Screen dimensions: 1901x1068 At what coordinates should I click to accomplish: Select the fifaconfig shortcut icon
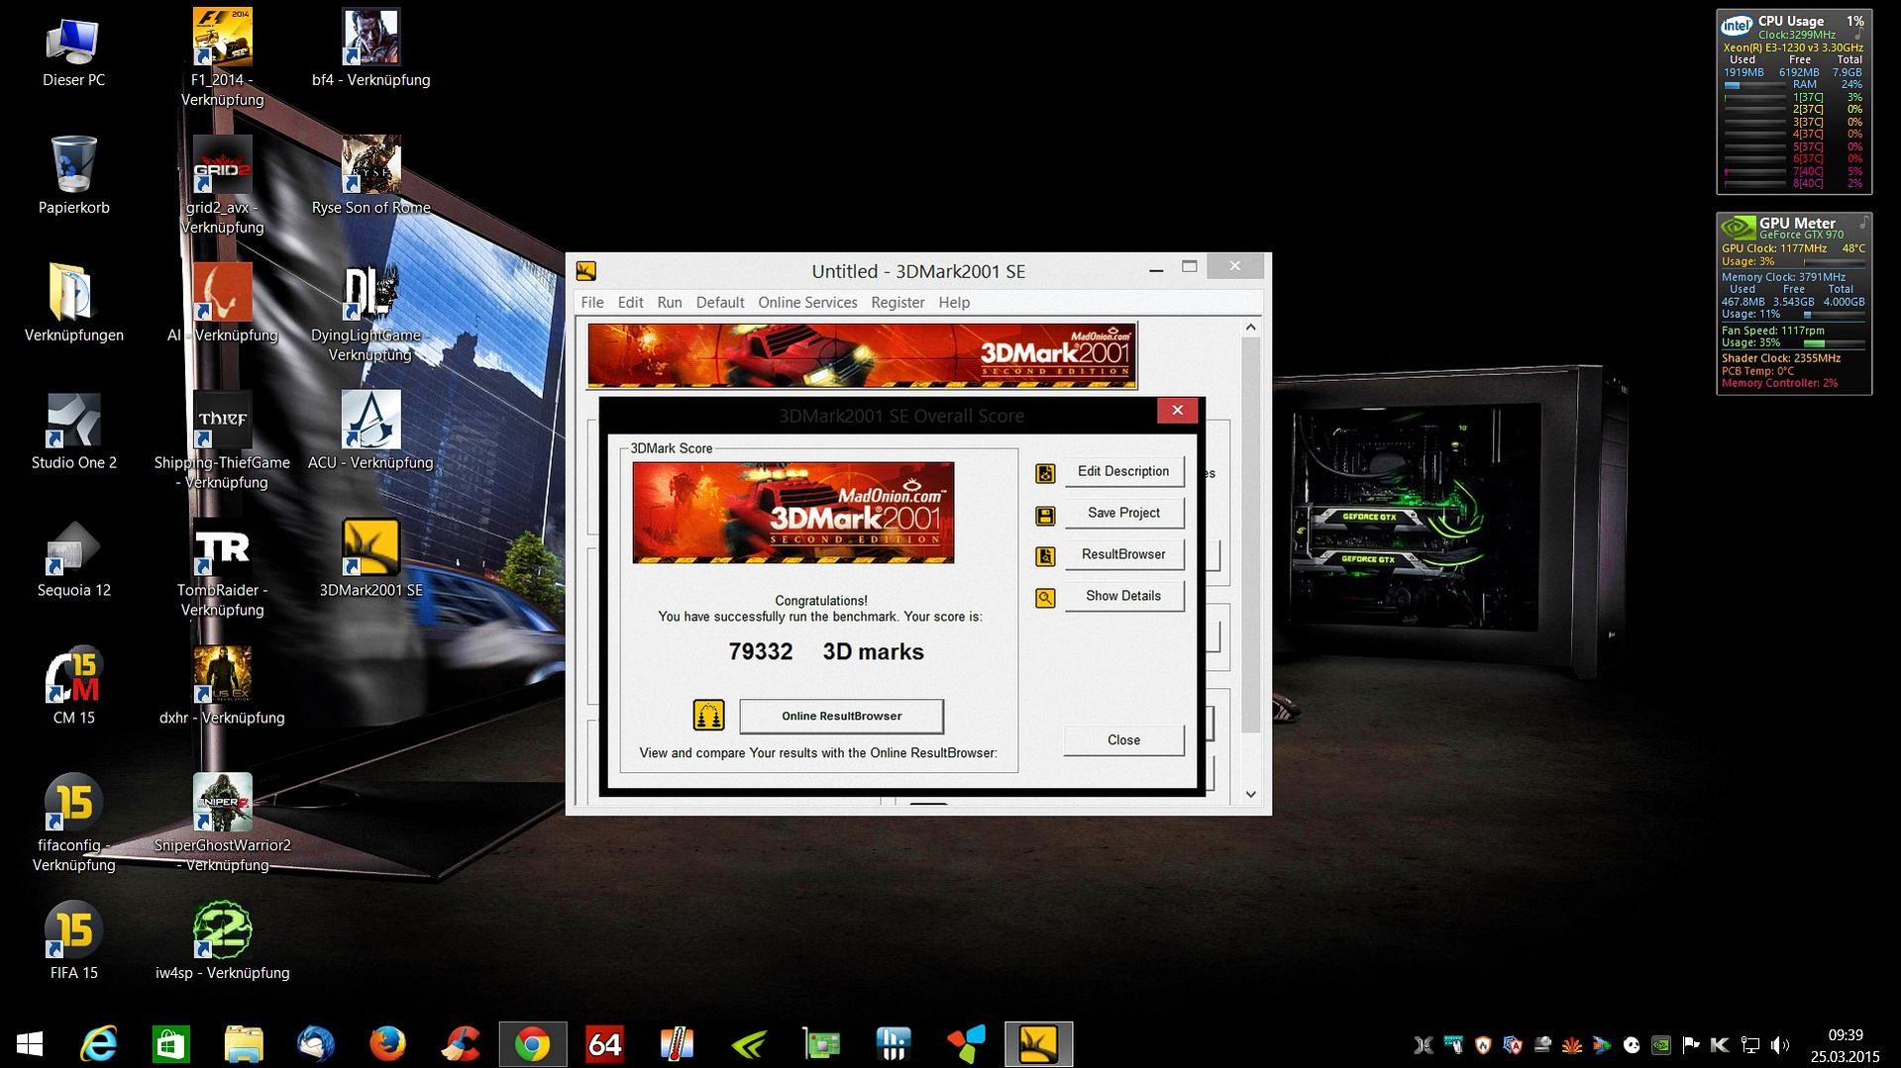[x=73, y=824]
